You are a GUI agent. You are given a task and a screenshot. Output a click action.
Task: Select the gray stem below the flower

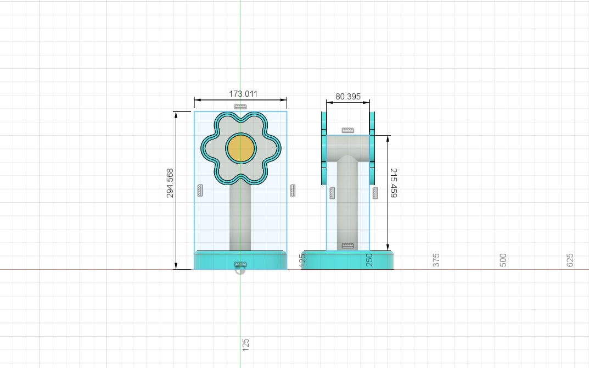pyautogui.click(x=240, y=218)
